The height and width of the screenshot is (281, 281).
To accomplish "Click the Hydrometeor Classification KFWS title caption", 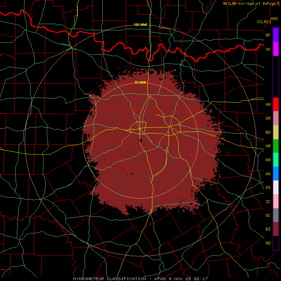I will [x=140, y=279].
